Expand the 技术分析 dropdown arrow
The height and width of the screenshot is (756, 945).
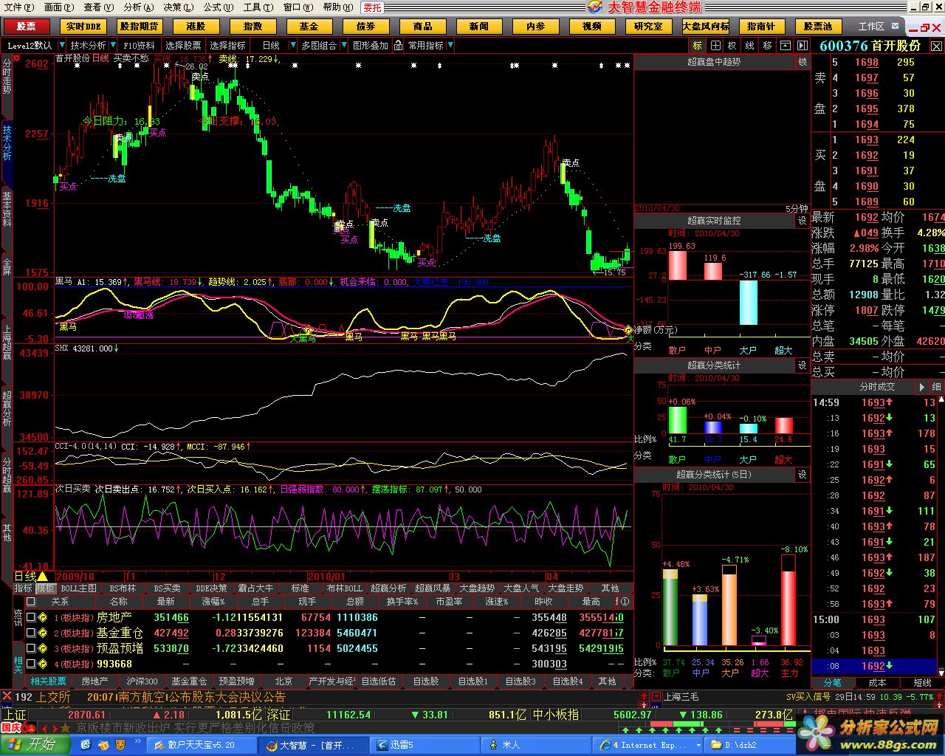pyautogui.click(x=112, y=46)
